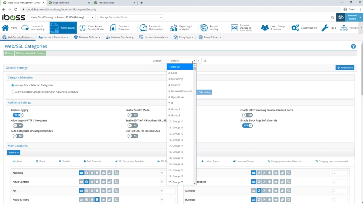
Task: Toggle SSL decryption eye for Audio & Video
Action: pos(103,199)
